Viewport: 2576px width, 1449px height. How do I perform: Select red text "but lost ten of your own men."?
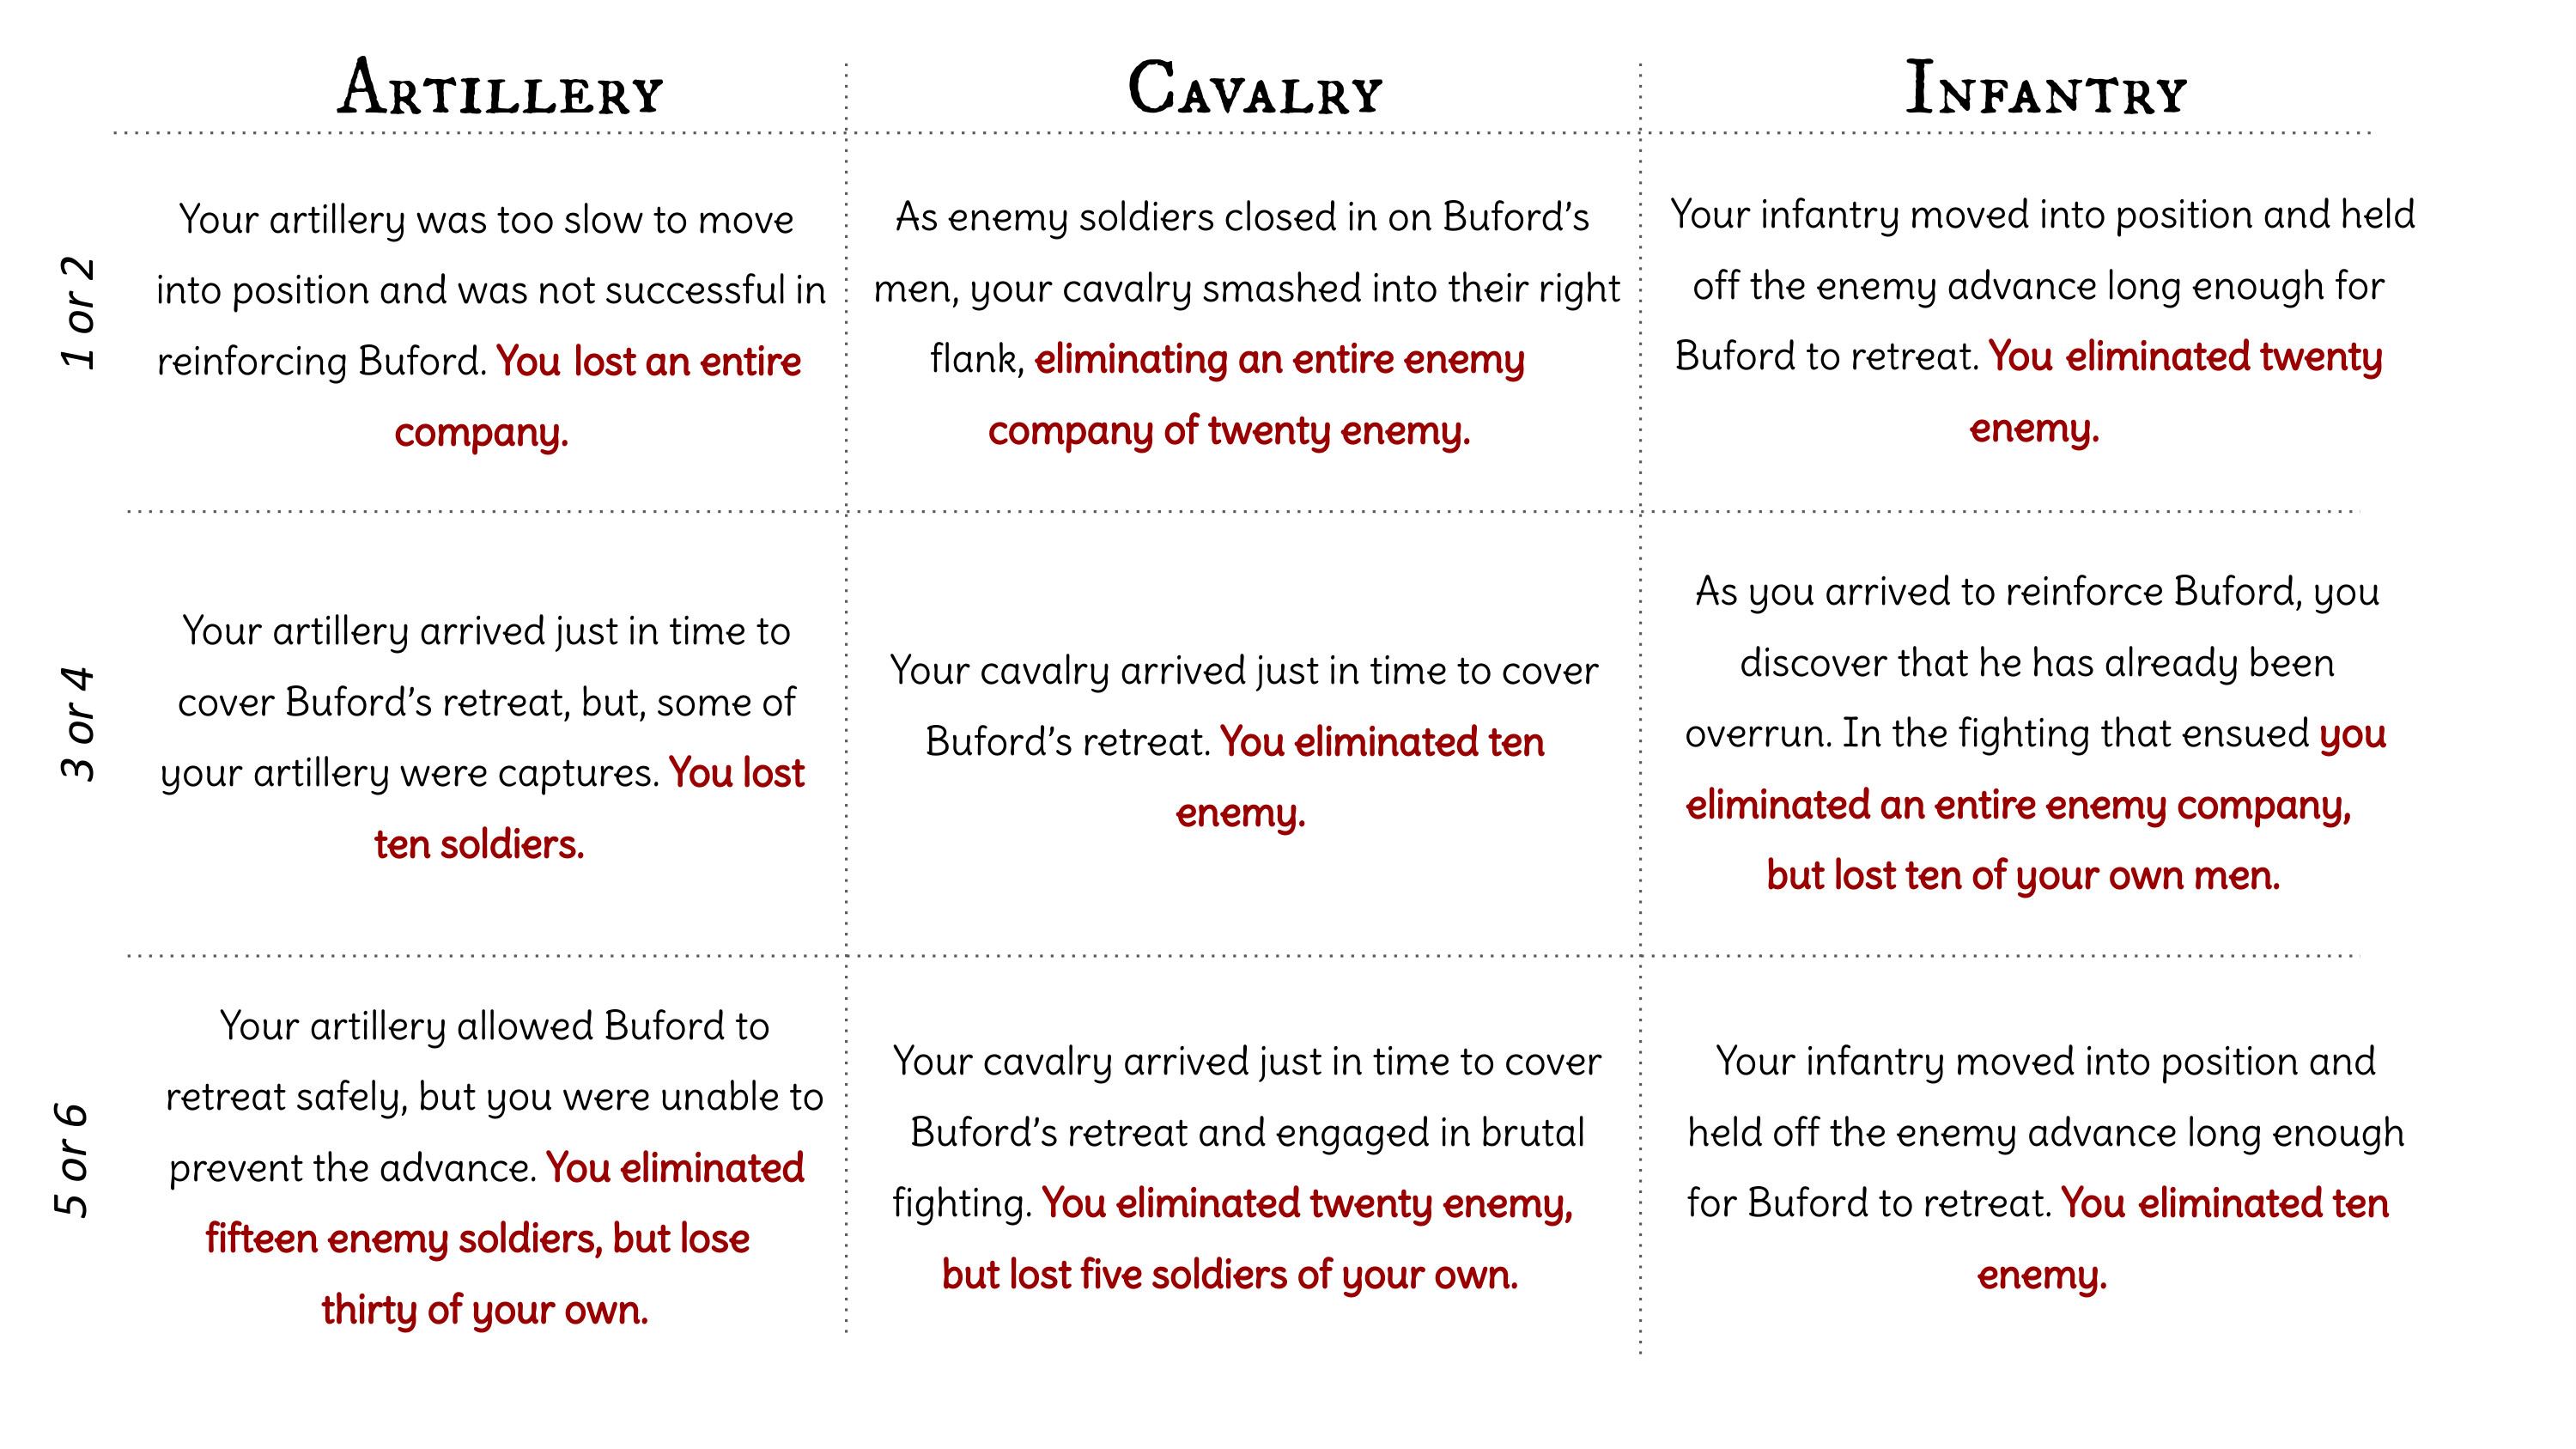coord(2022,876)
